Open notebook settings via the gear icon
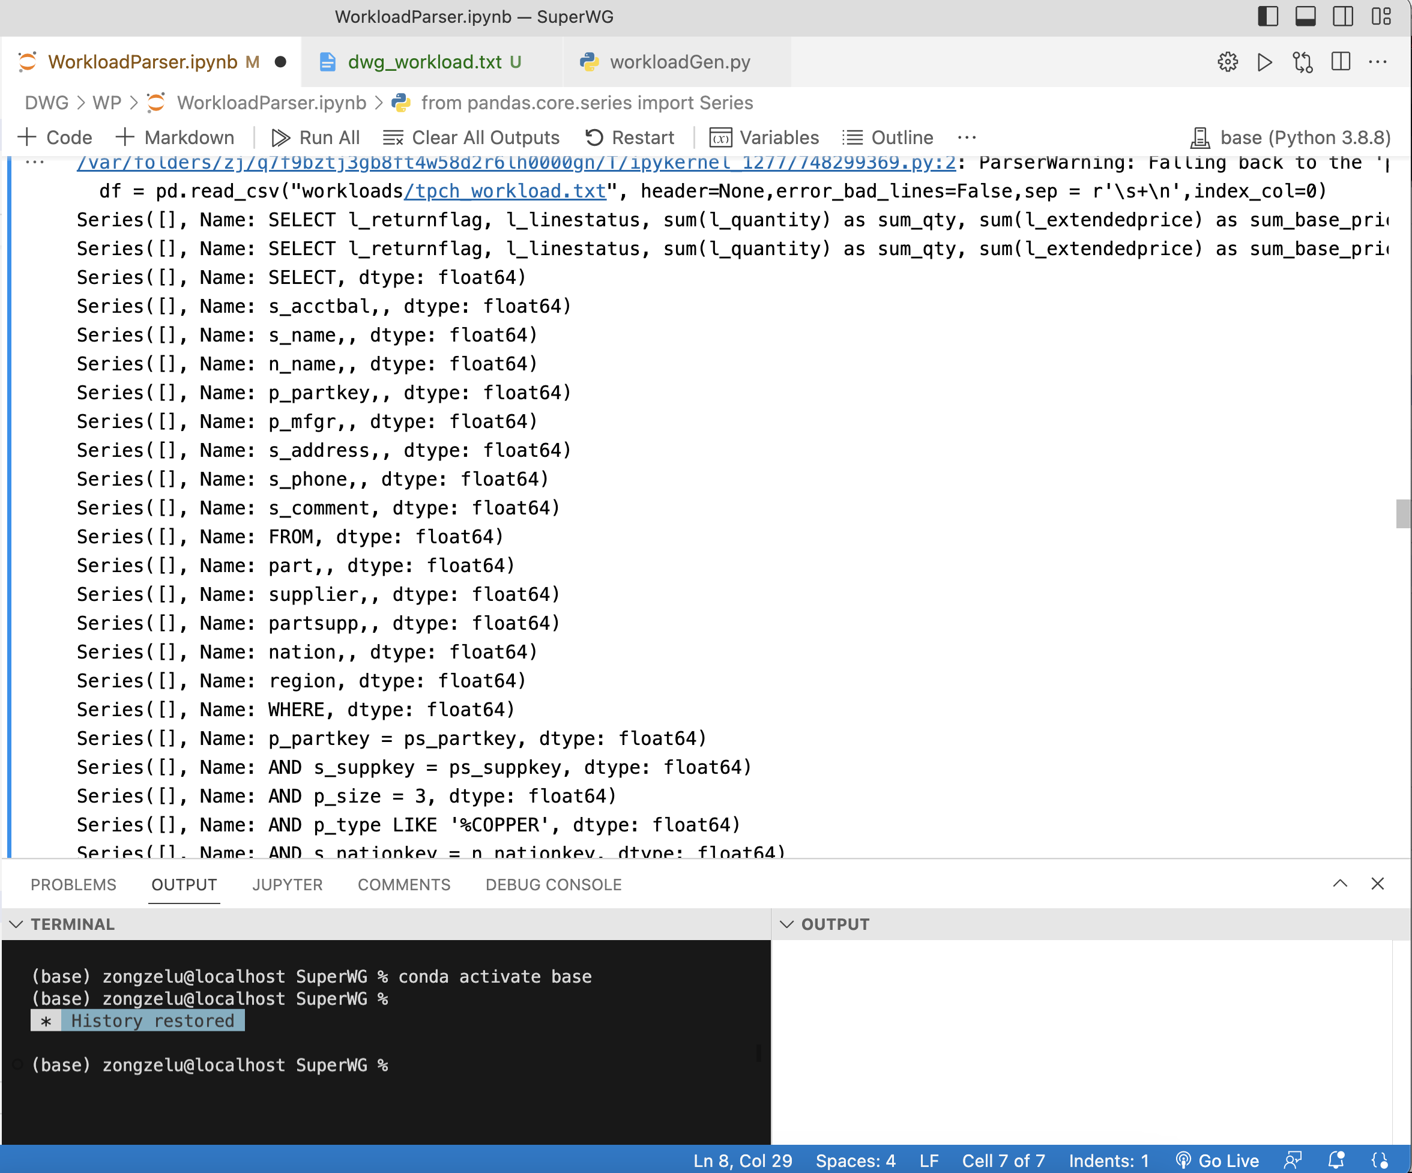 [x=1227, y=62]
